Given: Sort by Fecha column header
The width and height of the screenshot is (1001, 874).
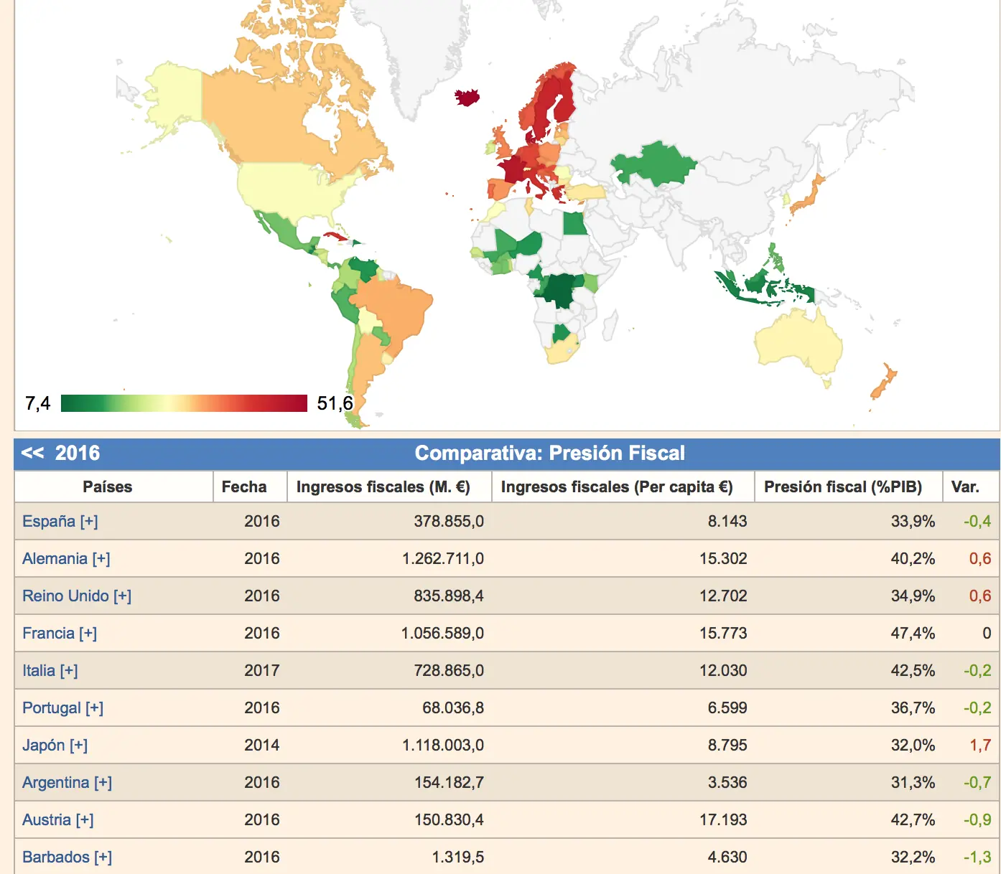Looking at the screenshot, I should pos(244,487).
